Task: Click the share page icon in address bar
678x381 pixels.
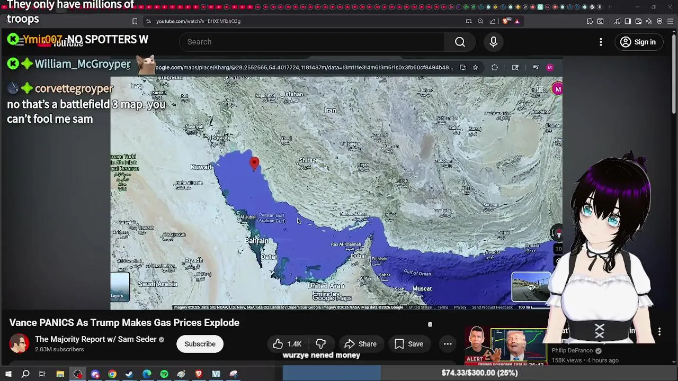Action: pos(493,21)
